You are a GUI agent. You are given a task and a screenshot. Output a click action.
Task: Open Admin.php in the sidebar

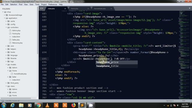coord(16,31)
